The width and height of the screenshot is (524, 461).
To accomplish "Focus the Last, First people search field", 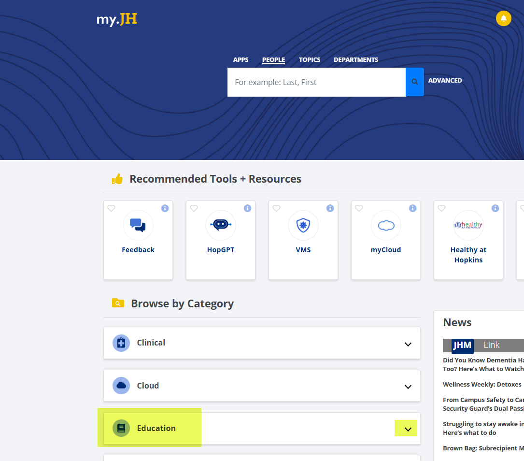I will pos(316,82).
